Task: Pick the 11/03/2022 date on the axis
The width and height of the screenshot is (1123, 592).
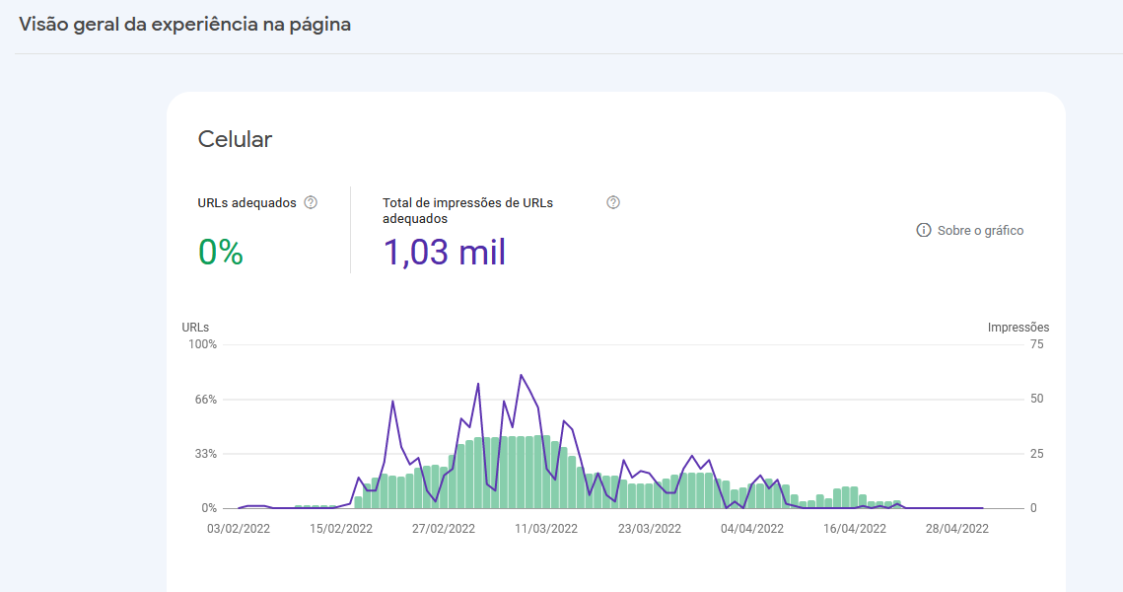Action: coord(546,528)
